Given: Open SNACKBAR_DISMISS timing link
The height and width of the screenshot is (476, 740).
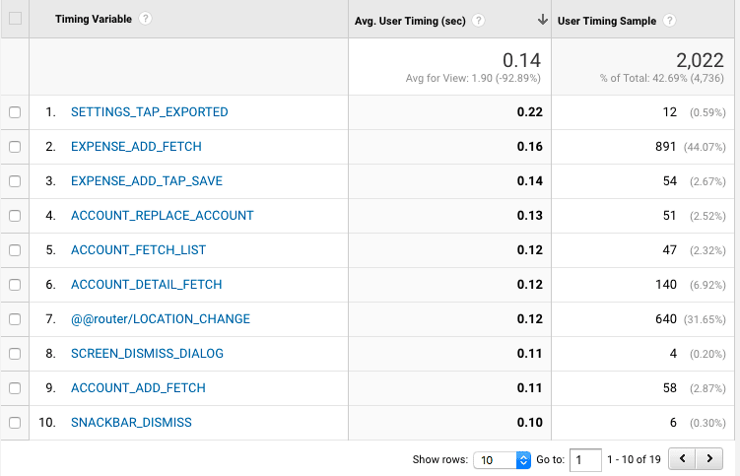Looking at the screenshot, I should click(131, 422).
